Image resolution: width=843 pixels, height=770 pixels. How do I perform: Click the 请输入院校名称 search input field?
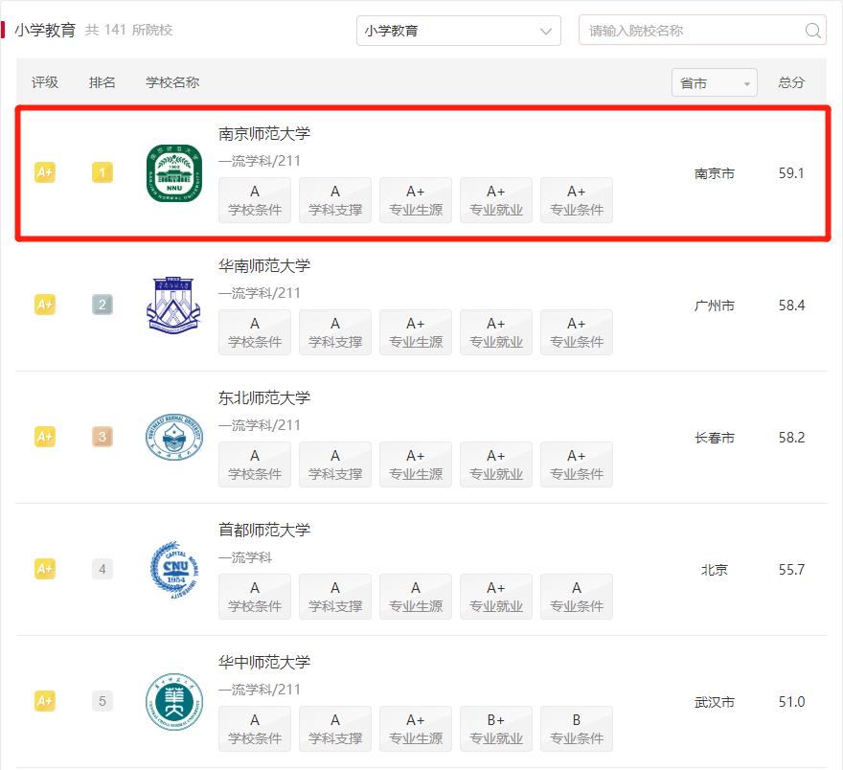(x=690, y=31)
